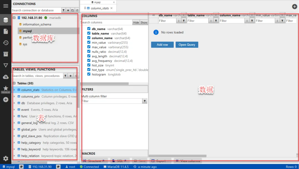Open the hamburger main menu

(6, 6)
